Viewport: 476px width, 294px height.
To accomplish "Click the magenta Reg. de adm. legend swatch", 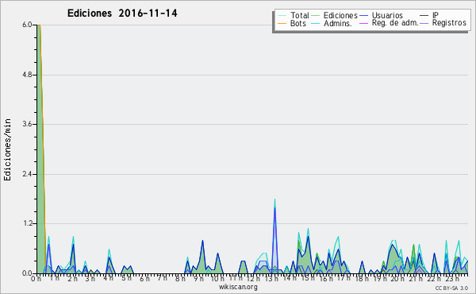I will (363, 23).
